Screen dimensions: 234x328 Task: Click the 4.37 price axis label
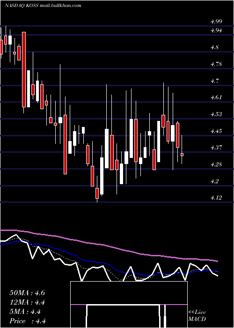click(216, 148)
